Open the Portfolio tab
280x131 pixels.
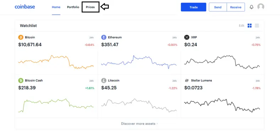pos(73,7)
